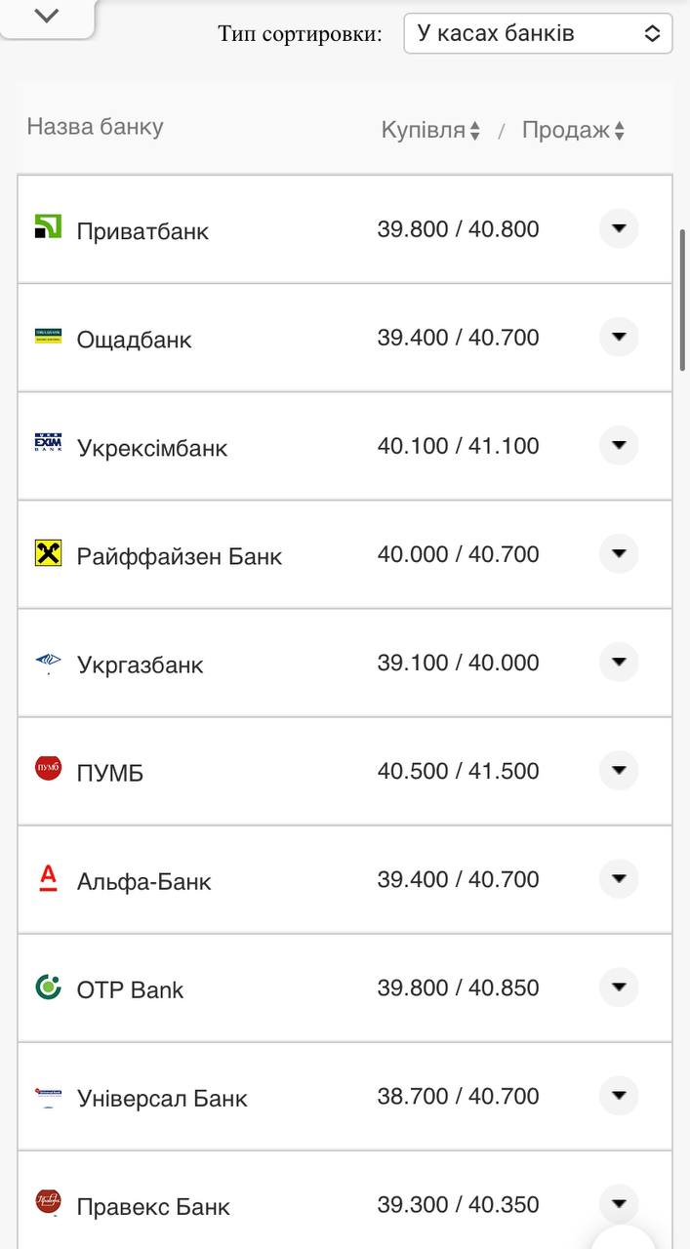Click the vertical scrollbar thumb
This screenshot has width=690, height=1249.
tap(682, 300)
